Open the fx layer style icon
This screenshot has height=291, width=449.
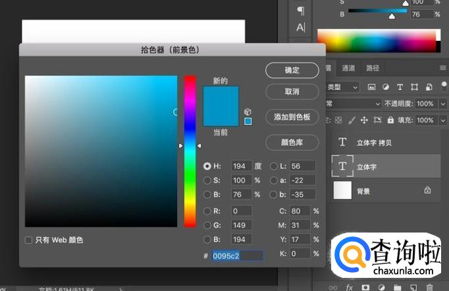[x=350, y=287]
